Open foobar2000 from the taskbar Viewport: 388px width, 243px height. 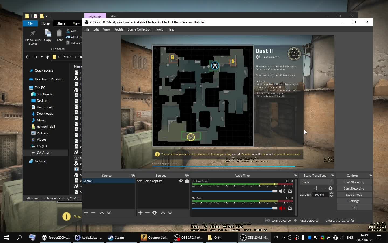point(56,238)
